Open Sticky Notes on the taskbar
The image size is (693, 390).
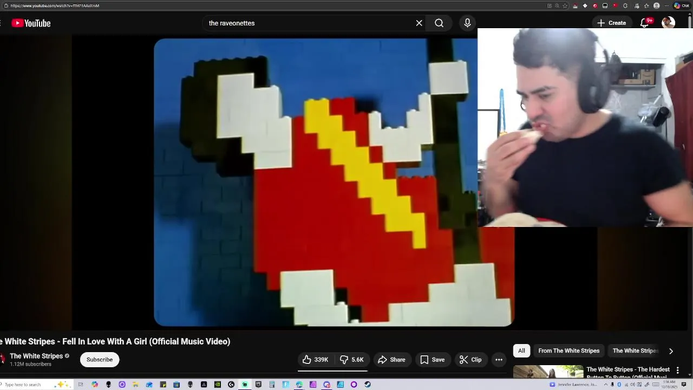tap(163, 385)
